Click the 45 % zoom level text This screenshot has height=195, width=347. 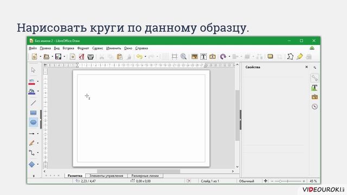coord(313,181)
